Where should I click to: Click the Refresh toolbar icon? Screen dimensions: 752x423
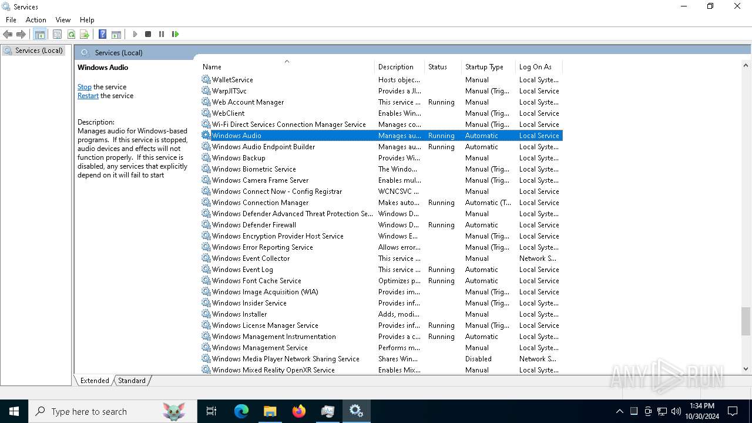71,34
